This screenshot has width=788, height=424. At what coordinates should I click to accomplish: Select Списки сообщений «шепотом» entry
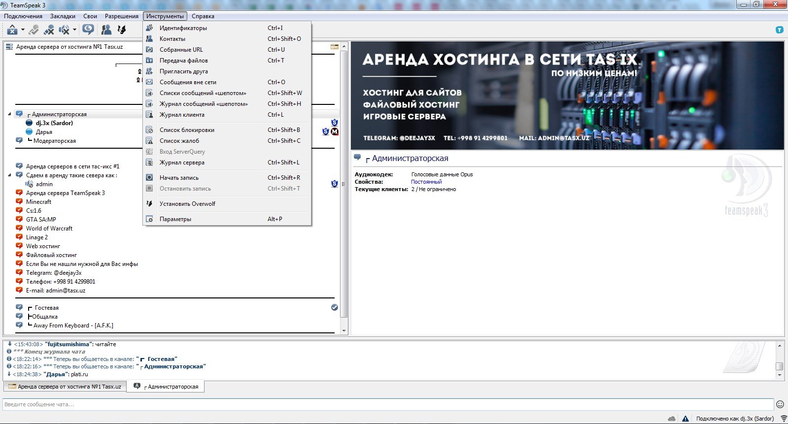point(227,93)
